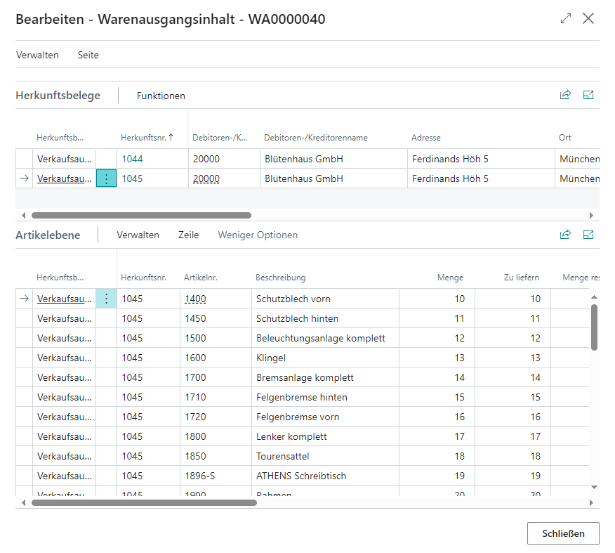Screen dimensions: 615x553
Task: Open the Seite menu
Action: (x=88, y=55)
